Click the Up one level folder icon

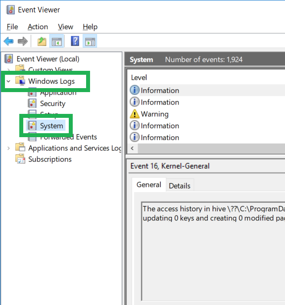(42, 42)
